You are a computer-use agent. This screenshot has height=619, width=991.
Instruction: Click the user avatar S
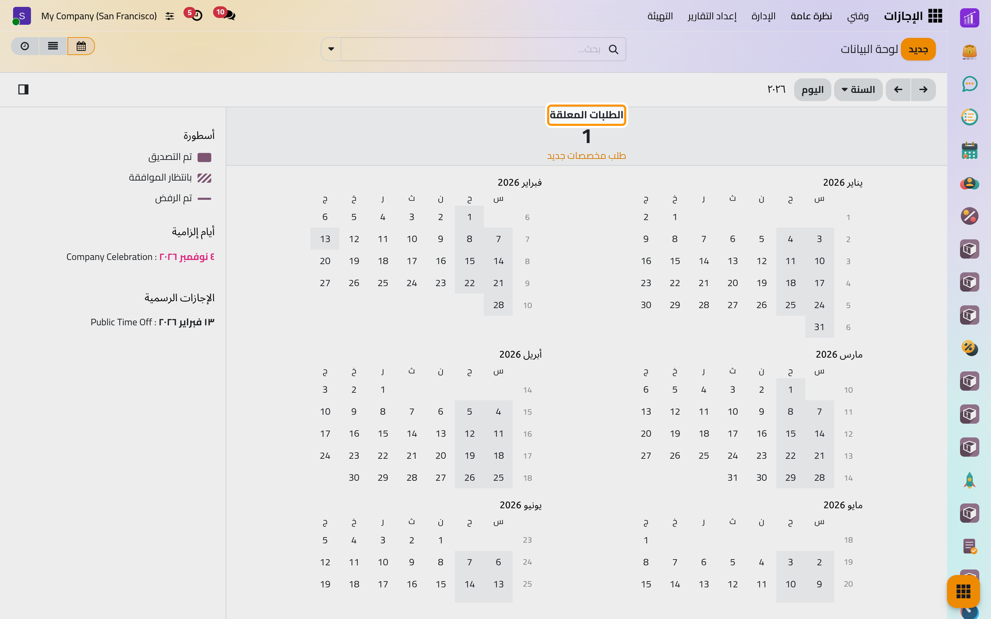coord(21,16)
